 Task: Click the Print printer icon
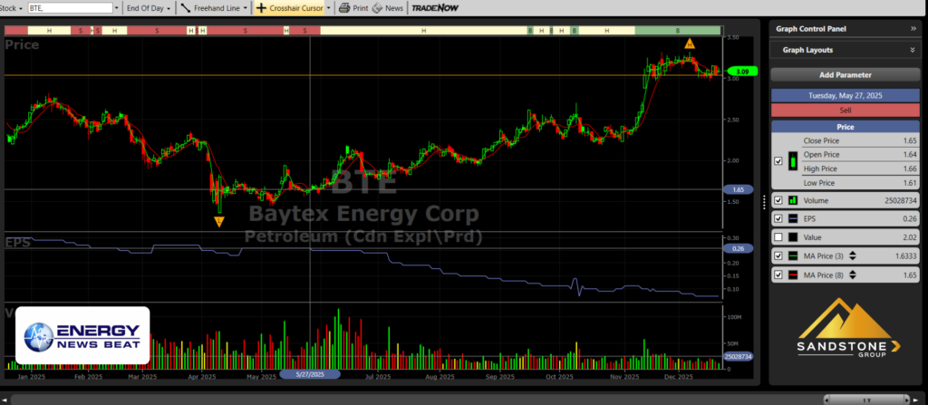[343, 7]
